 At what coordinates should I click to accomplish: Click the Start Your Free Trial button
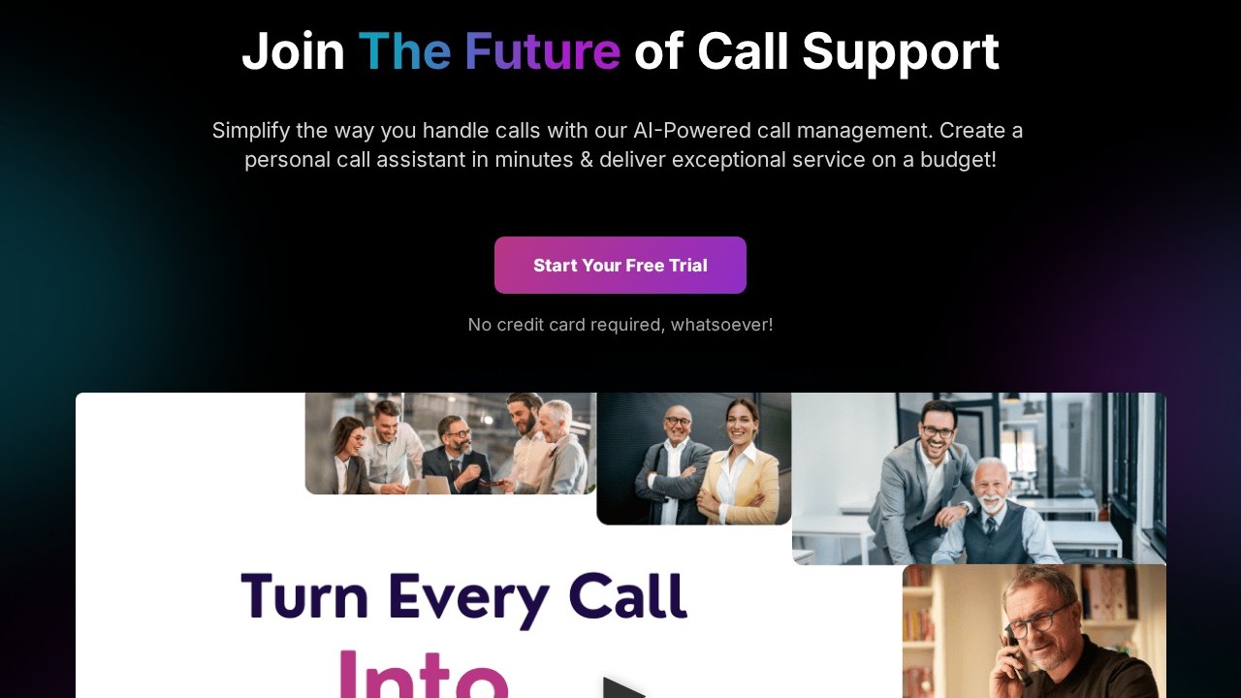[620, 265]
